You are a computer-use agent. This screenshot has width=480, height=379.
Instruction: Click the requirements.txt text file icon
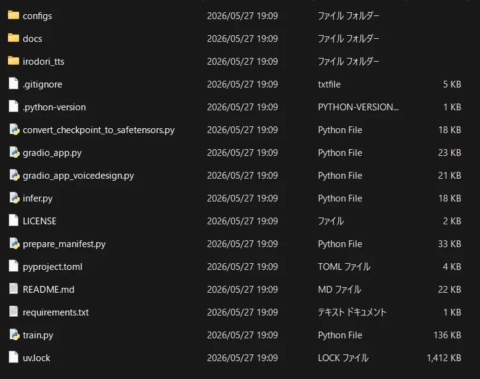(14, 312)
